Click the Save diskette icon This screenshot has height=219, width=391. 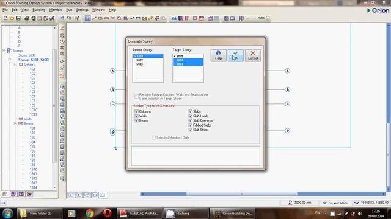18,18
